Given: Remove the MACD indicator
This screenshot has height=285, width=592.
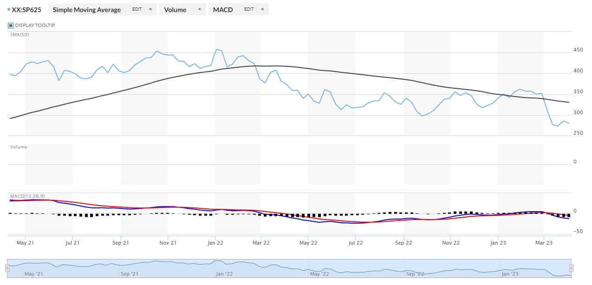Looking at the screenshot, I should point(262,9).
